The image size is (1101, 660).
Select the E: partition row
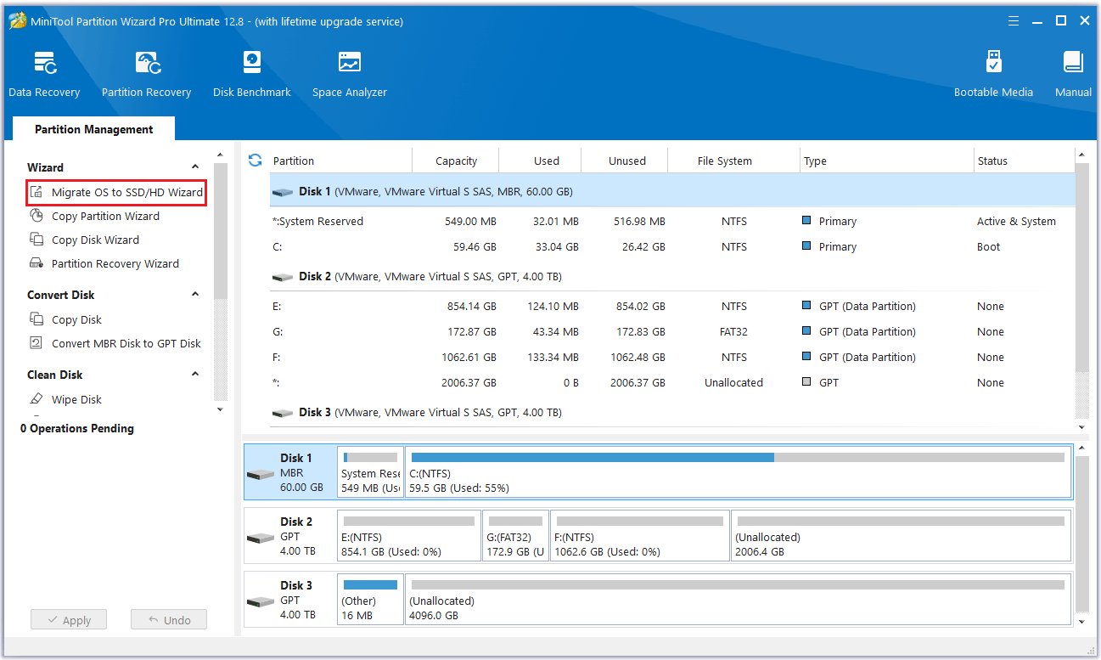tap(672, 307)
